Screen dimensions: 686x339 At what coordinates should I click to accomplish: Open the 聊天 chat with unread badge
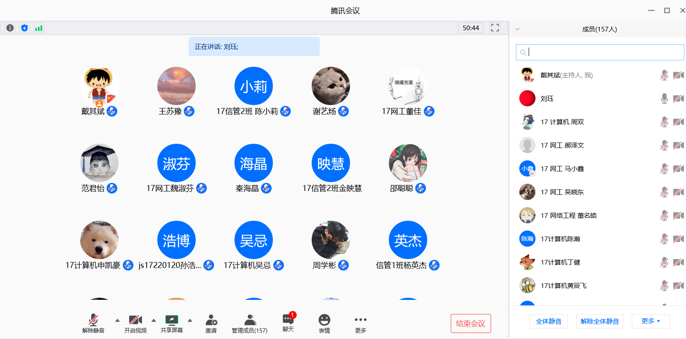288,323
